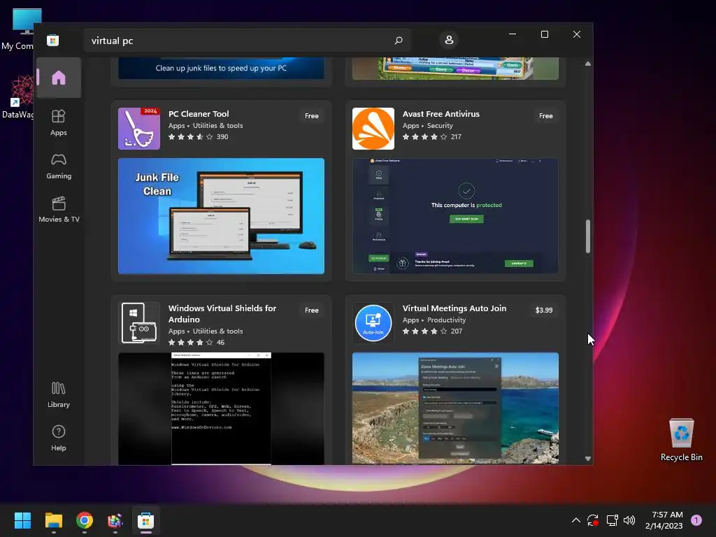This screenshot has height=537, width=716.
Task: Click the Microsoft Store logo icon
Action: 53,40
